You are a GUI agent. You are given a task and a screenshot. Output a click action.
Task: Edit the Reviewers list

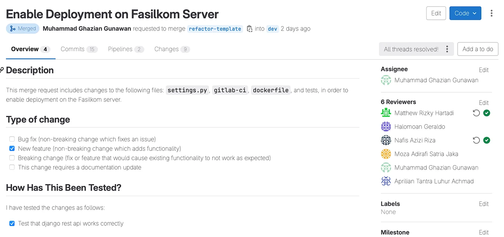[483, 103]
